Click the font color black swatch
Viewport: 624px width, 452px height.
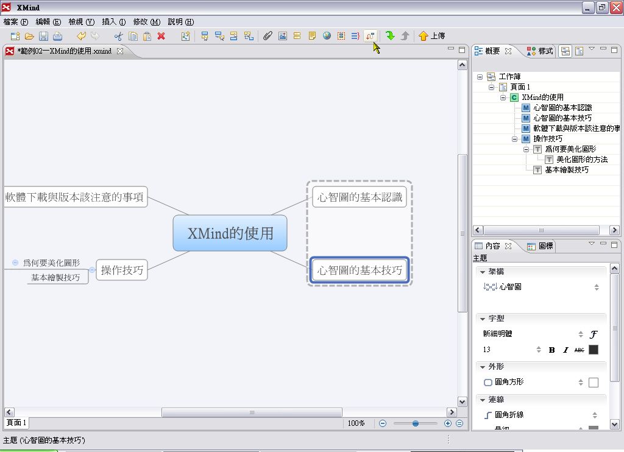click(x=594, y=350)
